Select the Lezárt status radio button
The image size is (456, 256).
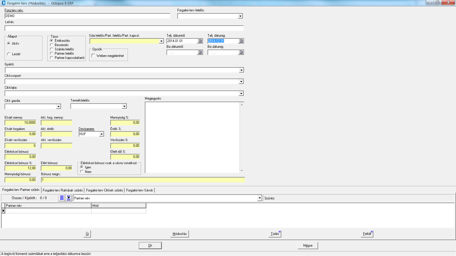pos(9,54)
